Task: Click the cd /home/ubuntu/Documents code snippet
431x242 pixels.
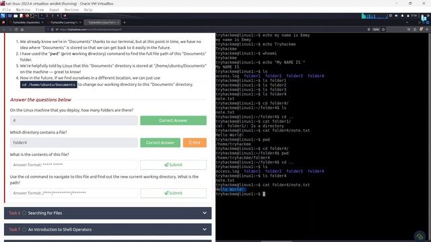Action: 48,85
